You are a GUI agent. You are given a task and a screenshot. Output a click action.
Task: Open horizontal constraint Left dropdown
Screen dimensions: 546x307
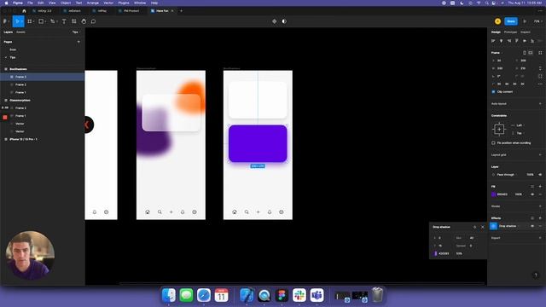point(519,125)
